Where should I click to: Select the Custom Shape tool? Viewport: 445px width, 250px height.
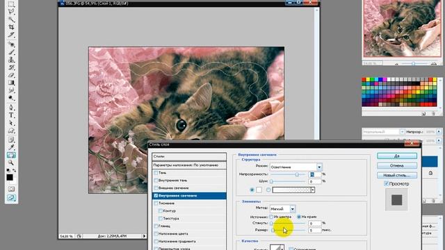pos(11,131)
